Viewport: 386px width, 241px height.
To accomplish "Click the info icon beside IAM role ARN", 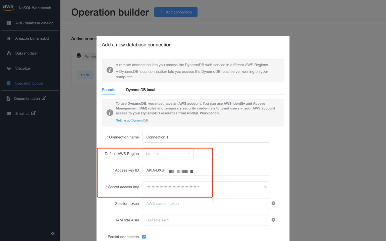I will (x=273, y=220).
